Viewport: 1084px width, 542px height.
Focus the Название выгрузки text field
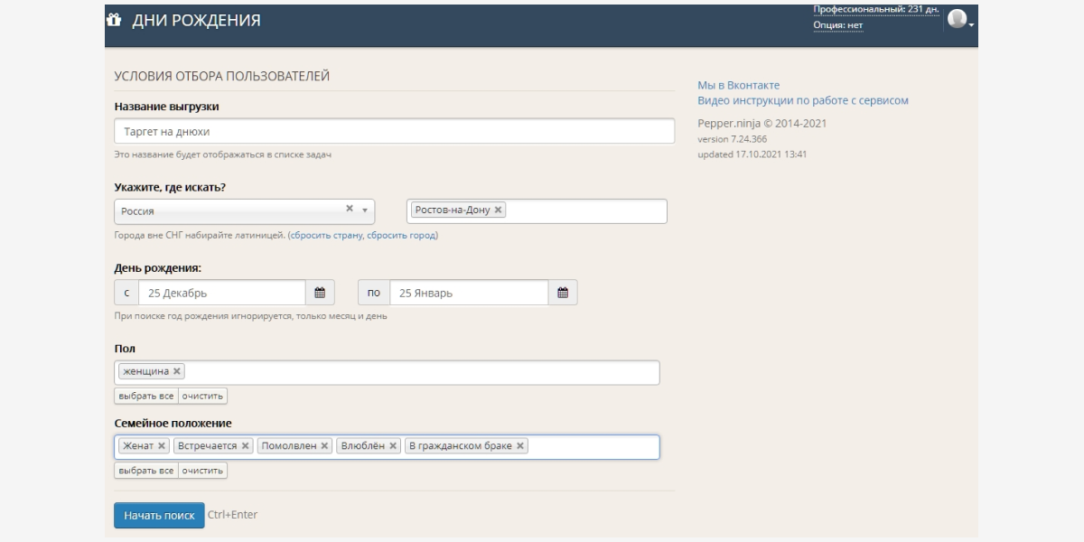click(x=394, y=131)
